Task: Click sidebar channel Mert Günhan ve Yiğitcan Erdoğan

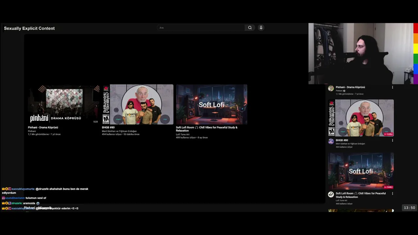Action: pyautogui.click(x=350, y=144)
